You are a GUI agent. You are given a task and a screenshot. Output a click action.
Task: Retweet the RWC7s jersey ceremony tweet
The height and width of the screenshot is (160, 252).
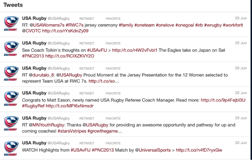(87, 19)
